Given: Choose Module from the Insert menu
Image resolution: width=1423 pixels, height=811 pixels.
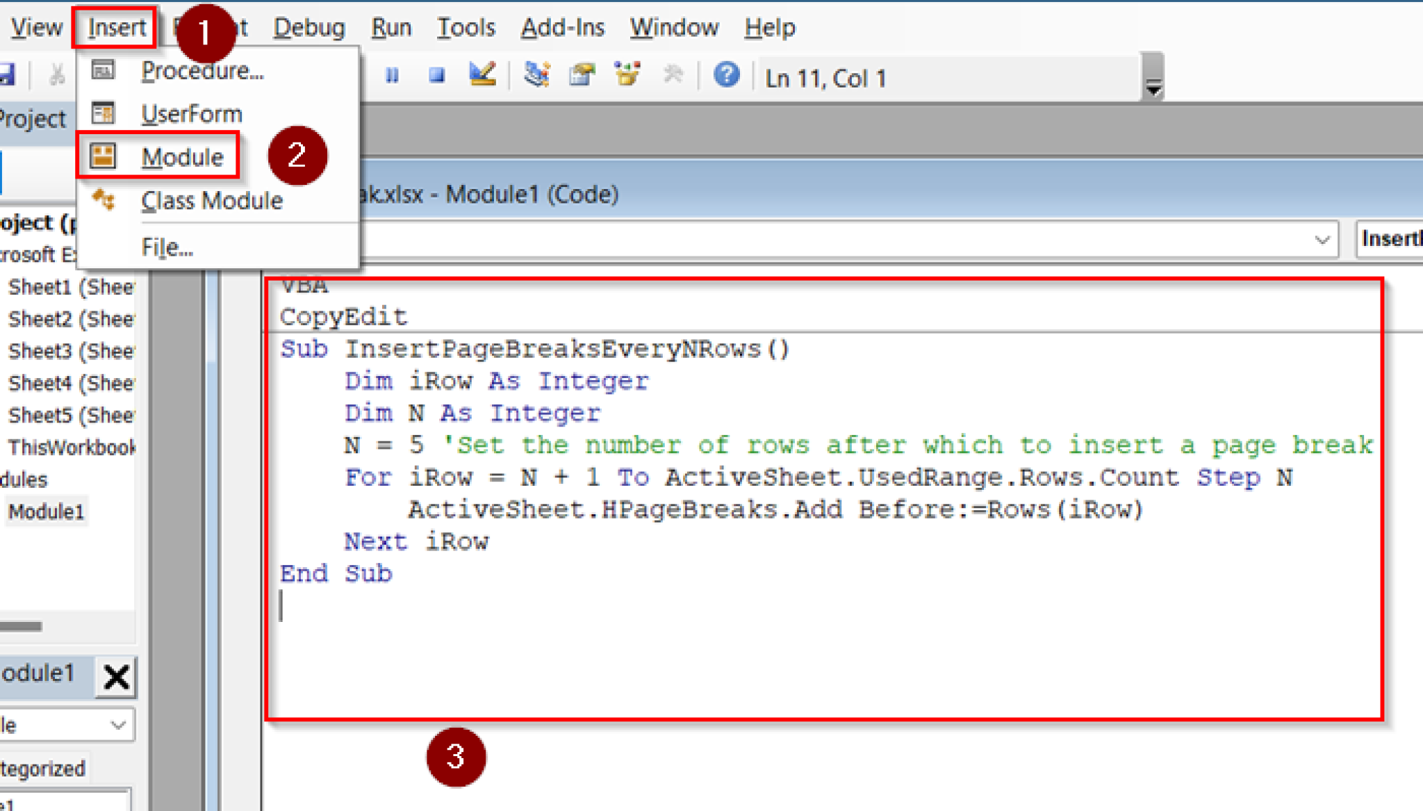Looking at the screenshot, I should pyautogui.click(x=182, y=156).
